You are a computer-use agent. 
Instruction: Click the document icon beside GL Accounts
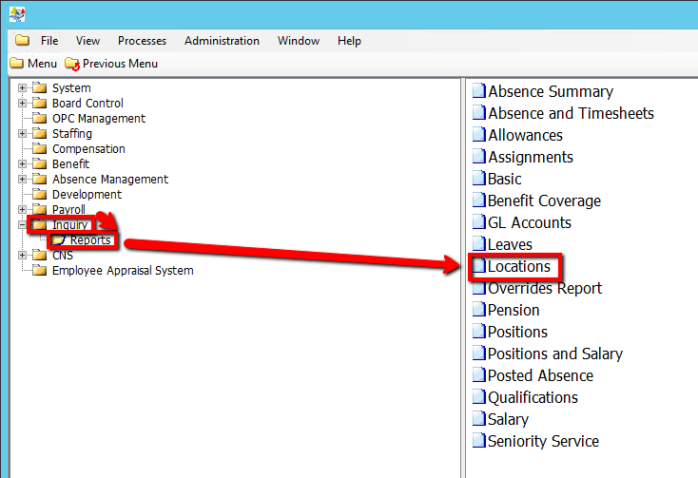[x=479, y=223]
